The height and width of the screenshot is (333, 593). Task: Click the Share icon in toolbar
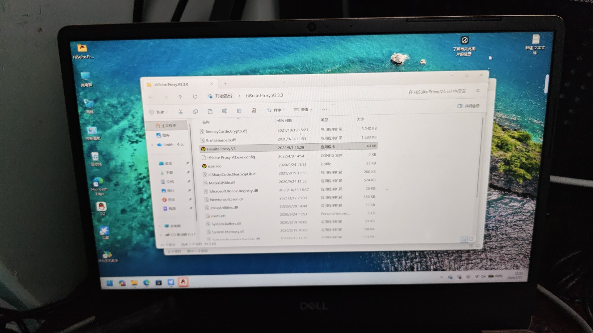pyautogui.click(x=239, y=111)
